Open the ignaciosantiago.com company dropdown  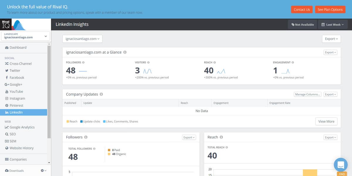pyautogui.click(x=82, y=39)
